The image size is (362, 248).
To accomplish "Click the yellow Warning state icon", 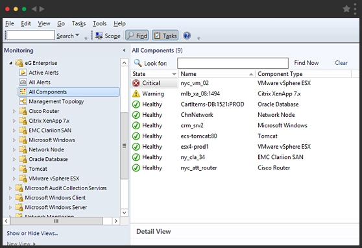I will click(x=136, y=93).
